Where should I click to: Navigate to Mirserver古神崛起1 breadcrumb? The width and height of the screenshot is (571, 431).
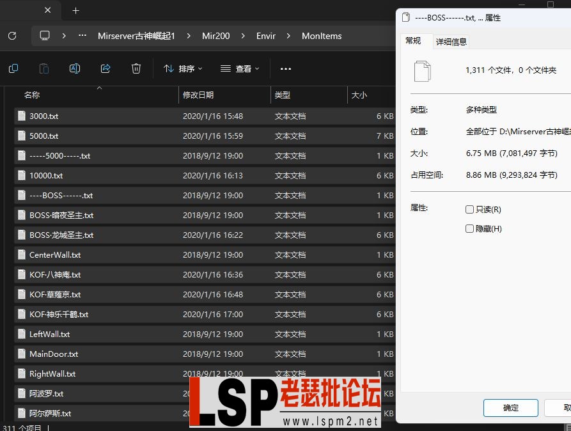tap(136, 36)
